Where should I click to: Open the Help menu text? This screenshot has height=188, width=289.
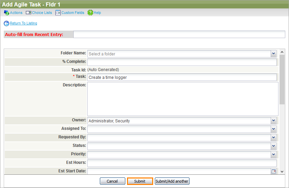pyautogui.click(x=97, y=13)
